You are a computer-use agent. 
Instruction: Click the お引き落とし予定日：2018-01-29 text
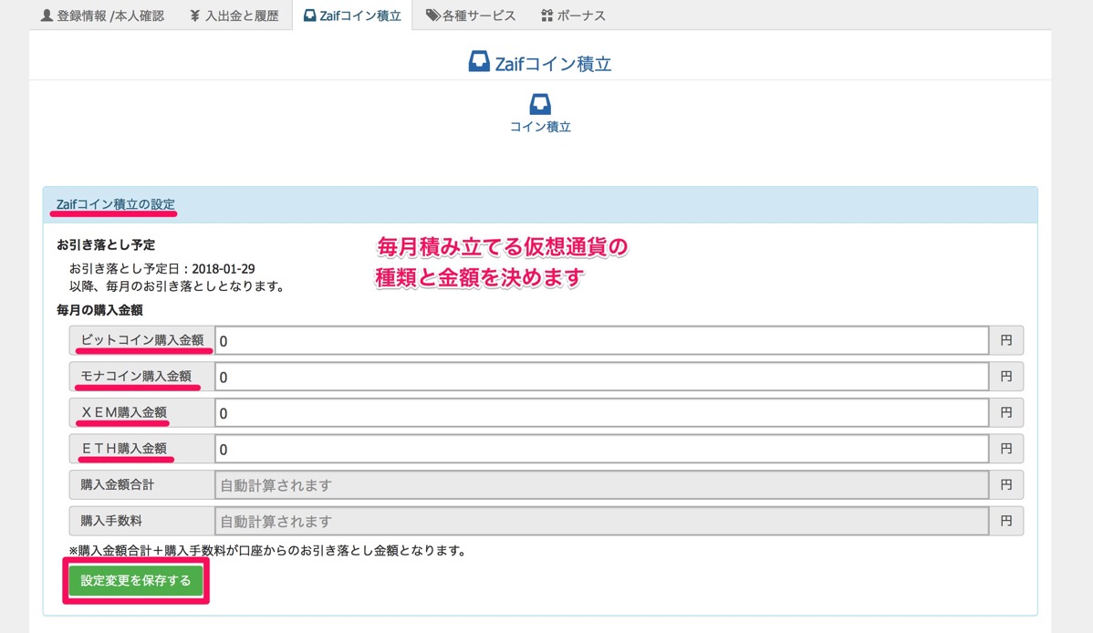(x=161, y=268)
